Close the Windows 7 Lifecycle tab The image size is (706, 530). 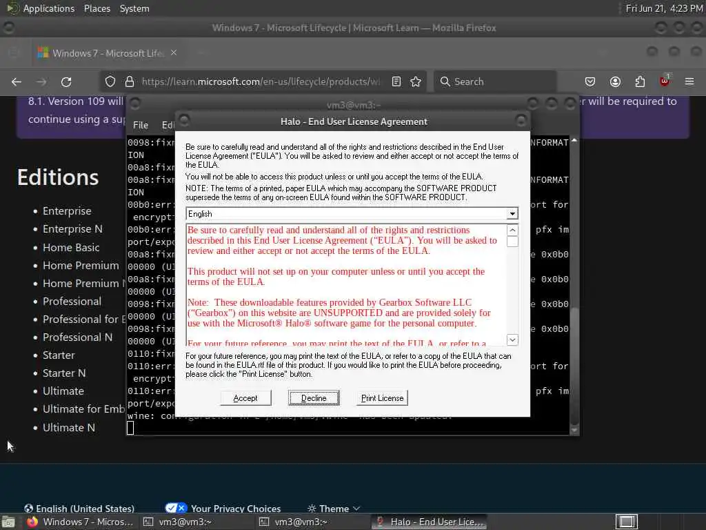click(x=173, y=52)
